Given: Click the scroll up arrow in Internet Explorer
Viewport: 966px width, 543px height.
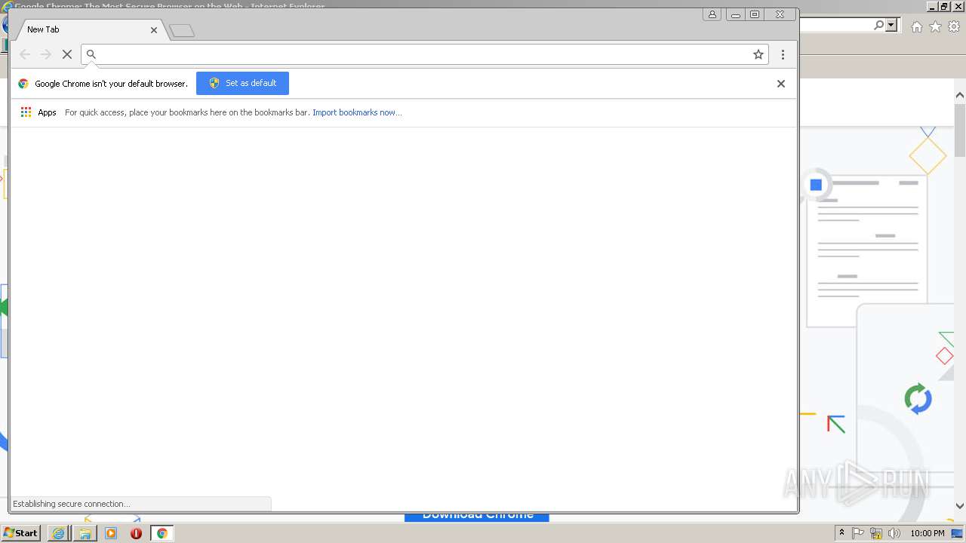Looking at the screenshot, I should coord(960,96).
